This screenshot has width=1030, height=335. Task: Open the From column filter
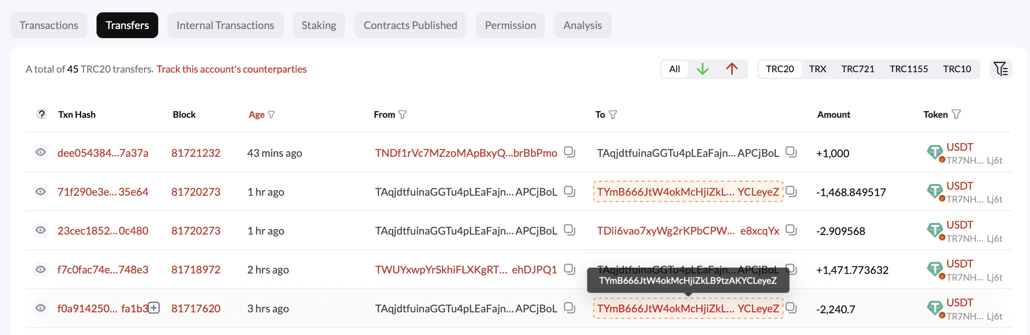coord(403,115)
